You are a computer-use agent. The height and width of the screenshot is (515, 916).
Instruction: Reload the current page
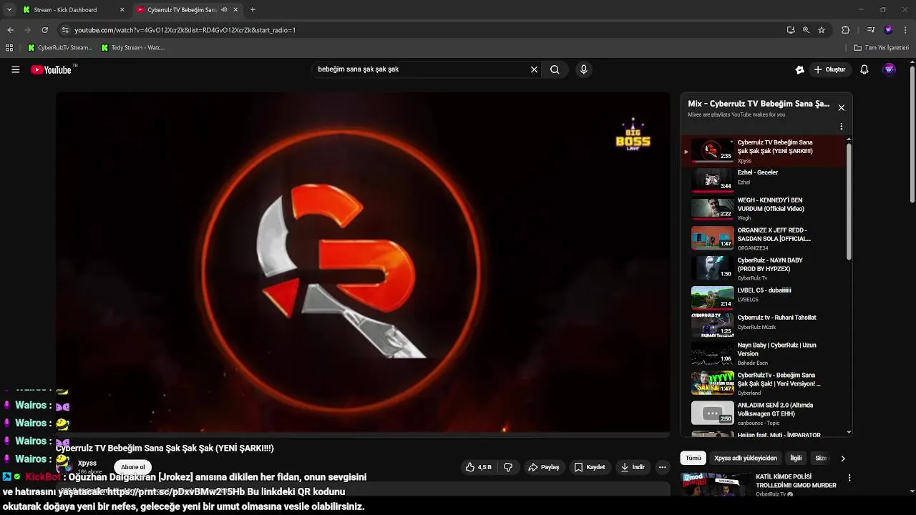44,30
